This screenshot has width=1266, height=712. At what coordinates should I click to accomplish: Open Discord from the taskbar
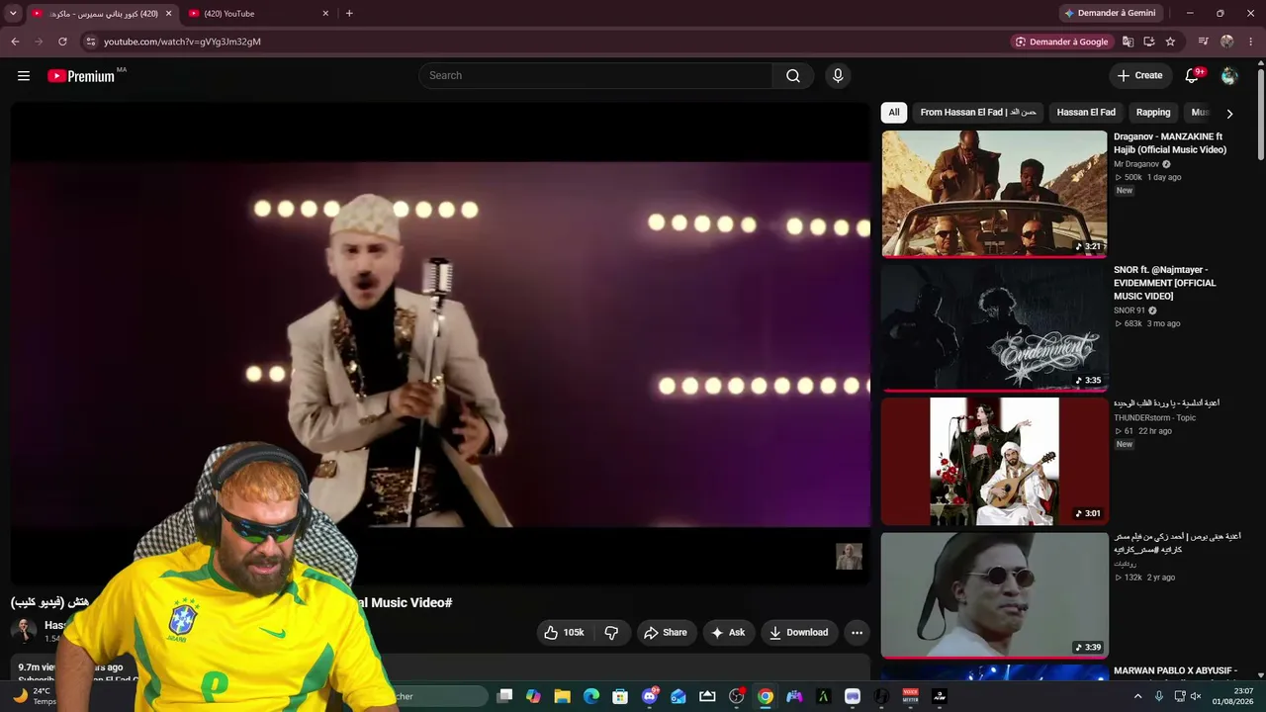[650, 696]
